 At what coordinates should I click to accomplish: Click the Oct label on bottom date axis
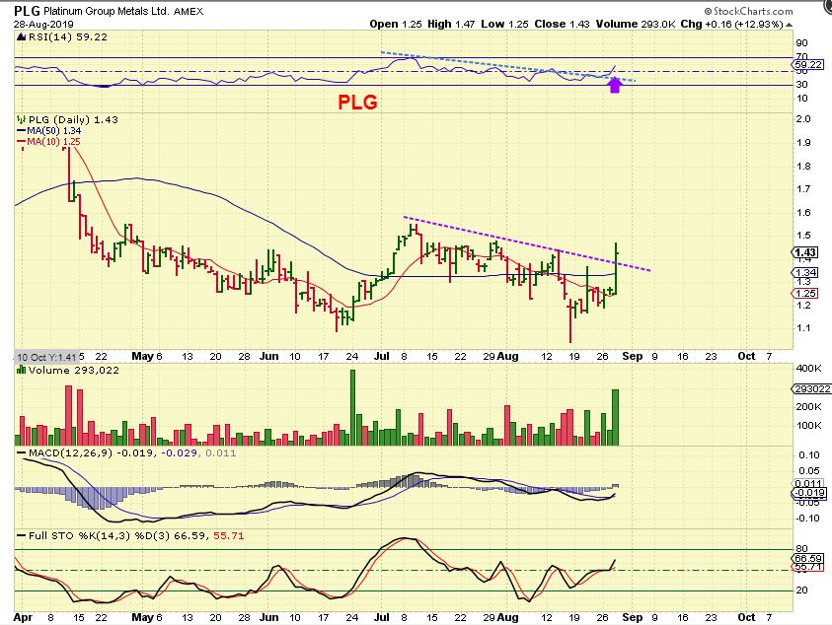pos(746,617)
